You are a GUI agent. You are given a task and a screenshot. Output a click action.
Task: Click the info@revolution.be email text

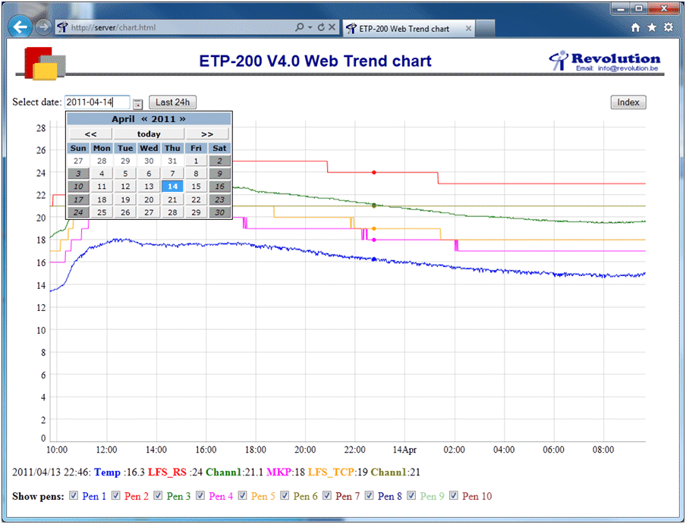pos(628,68)
